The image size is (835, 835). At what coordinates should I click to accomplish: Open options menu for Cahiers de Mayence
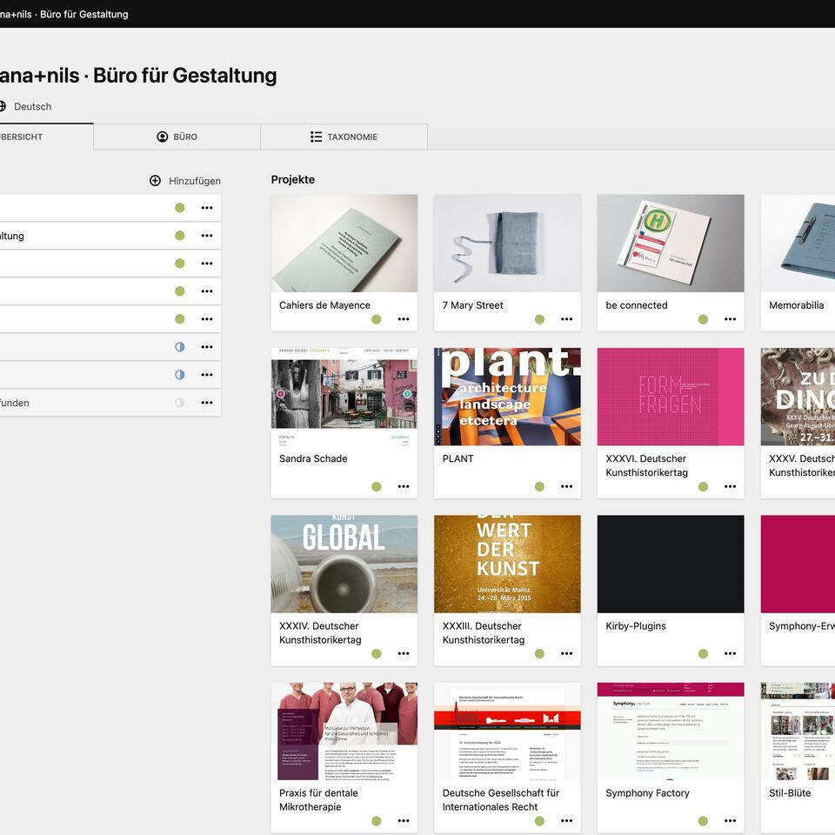[404, 319]
